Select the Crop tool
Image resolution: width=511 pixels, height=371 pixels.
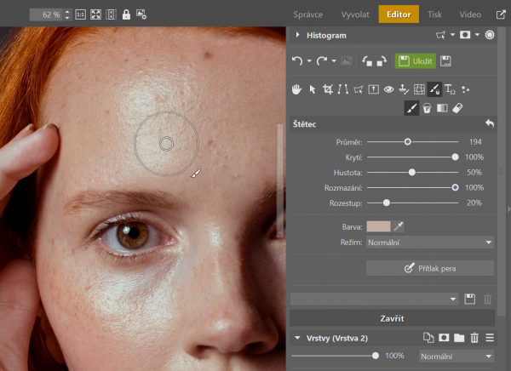(x=328, y=89)
